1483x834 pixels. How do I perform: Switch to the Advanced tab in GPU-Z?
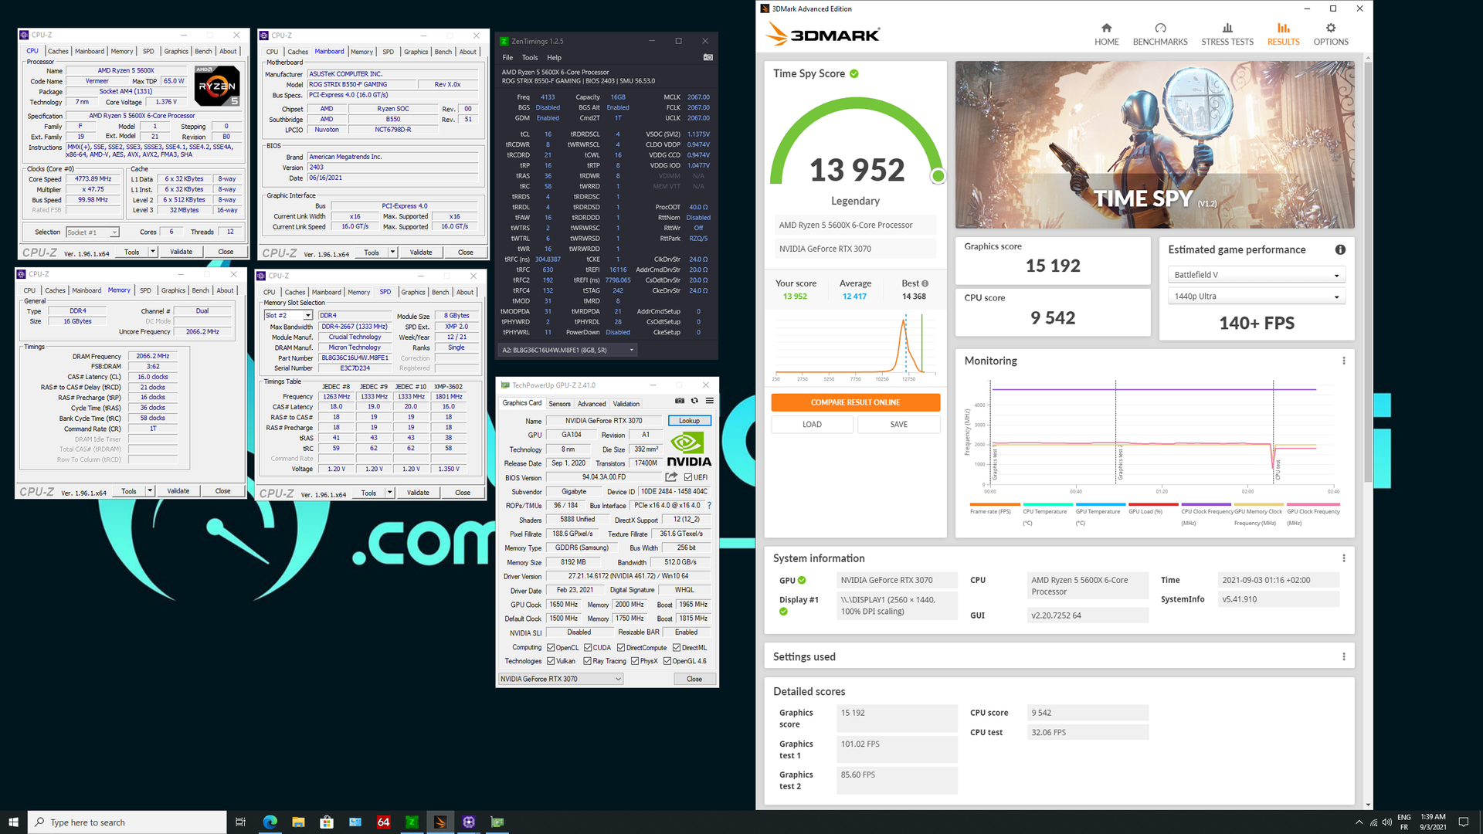(x=592, y=404)
